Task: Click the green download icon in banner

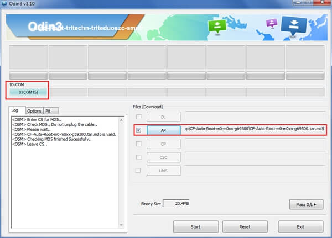Action: 217,26
